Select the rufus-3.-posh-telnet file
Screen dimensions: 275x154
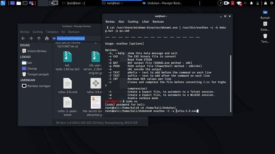coord(67,107)
